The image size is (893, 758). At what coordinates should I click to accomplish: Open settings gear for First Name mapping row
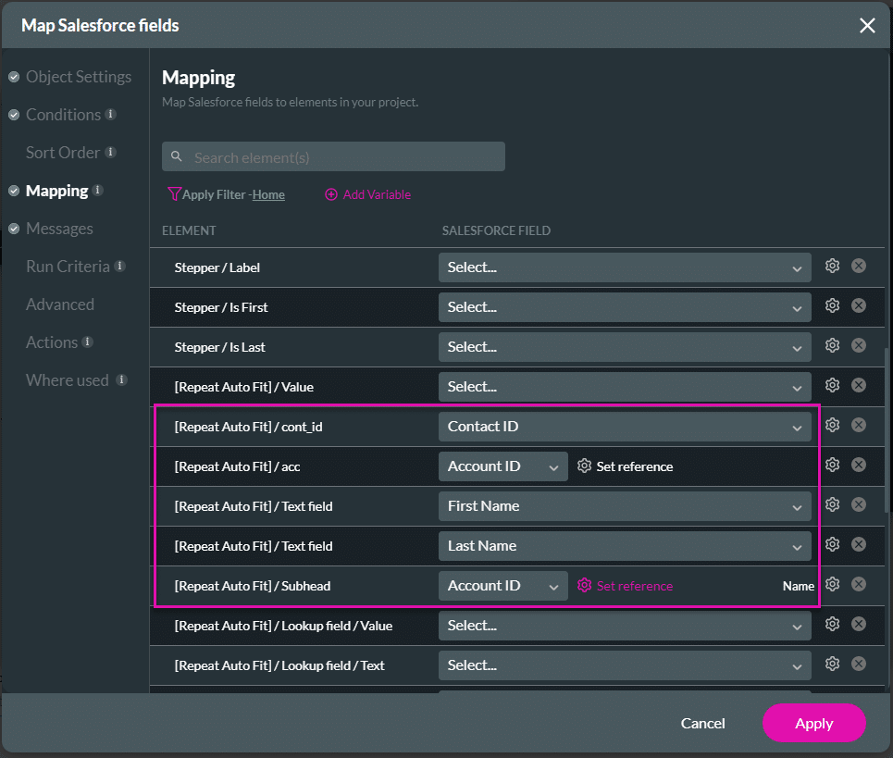coord(832,504)
